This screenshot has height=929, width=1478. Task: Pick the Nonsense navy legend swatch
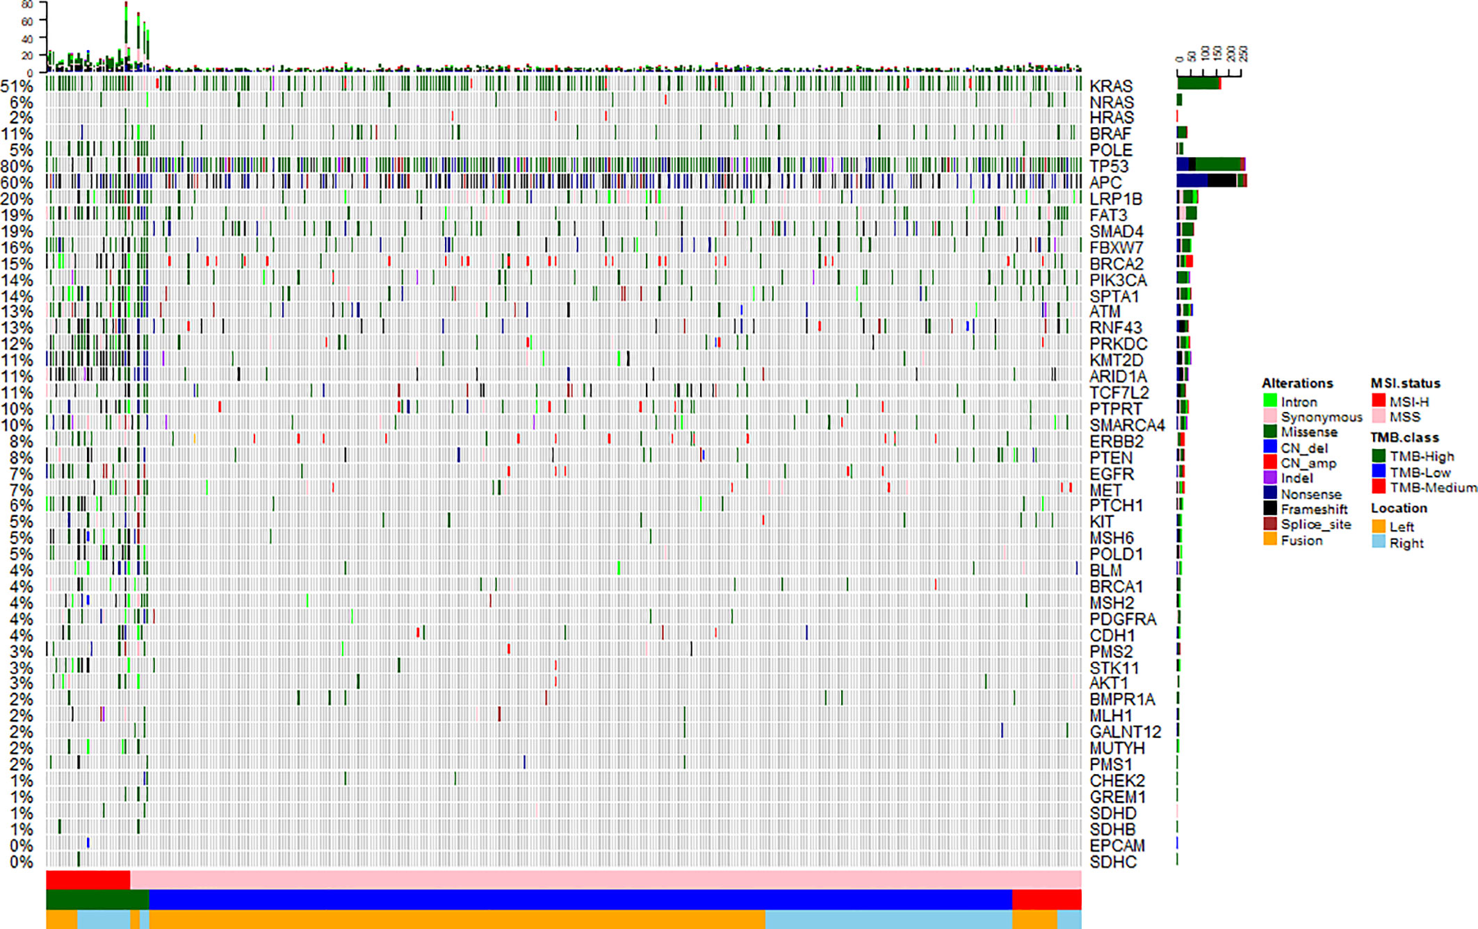pyautogui.click(x=1269, y=493)
